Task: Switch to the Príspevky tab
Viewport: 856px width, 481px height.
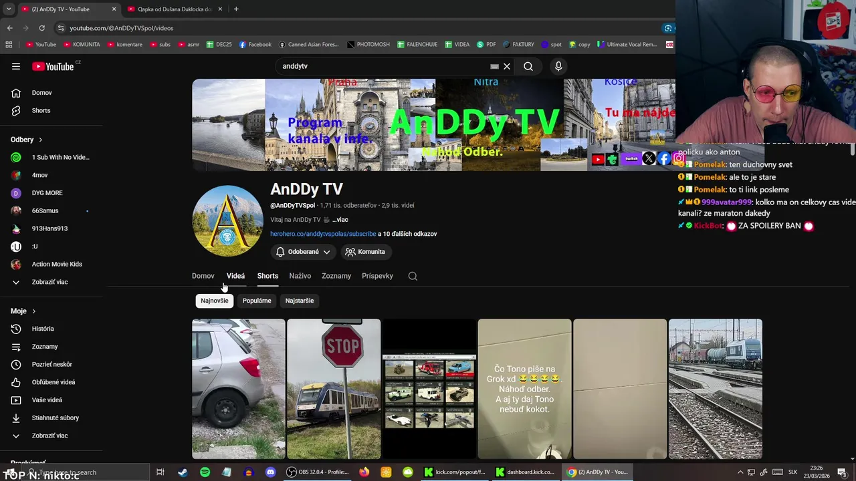Action: pos(377,276)
